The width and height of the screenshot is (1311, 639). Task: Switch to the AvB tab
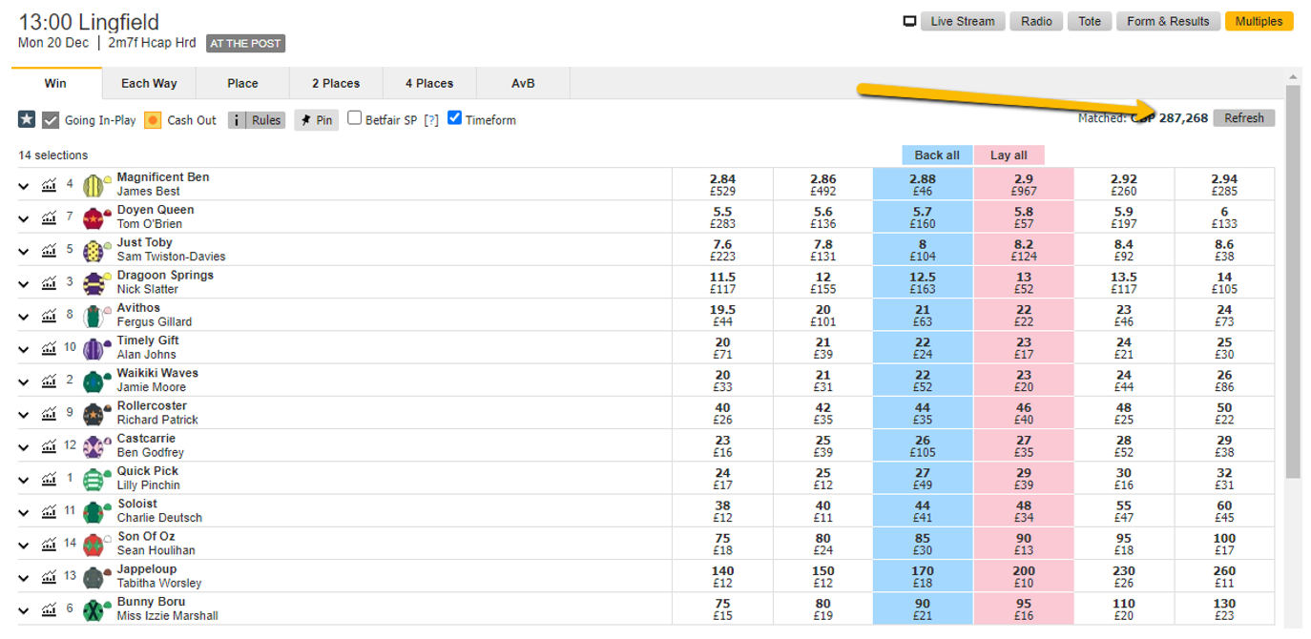523,83
